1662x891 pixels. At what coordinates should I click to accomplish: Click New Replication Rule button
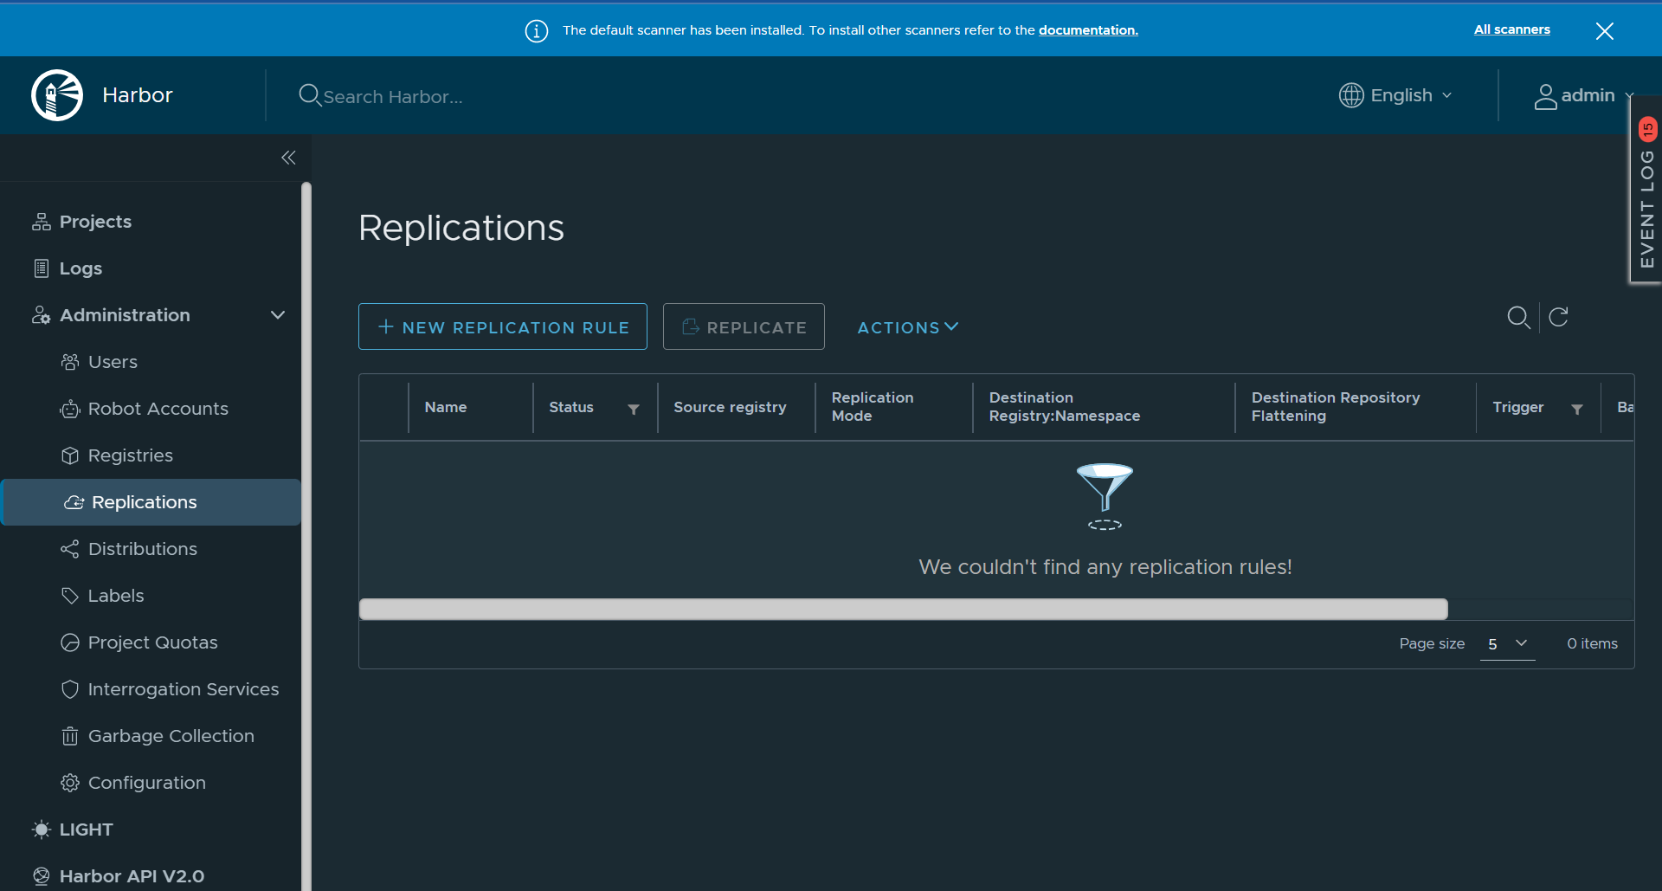(x=503, y=326)
